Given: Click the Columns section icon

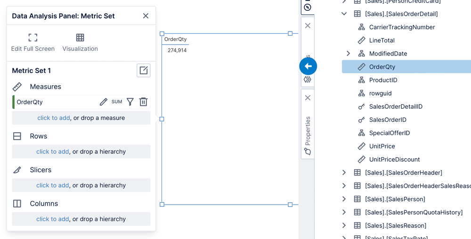Looking at the screenshot, I should coord(17,204).
